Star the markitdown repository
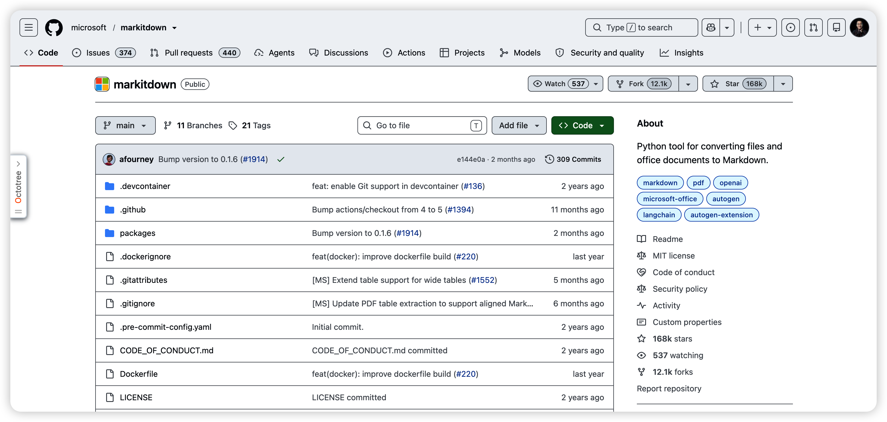This screenshot has height=422, width=887. click(x=738, y=84)
